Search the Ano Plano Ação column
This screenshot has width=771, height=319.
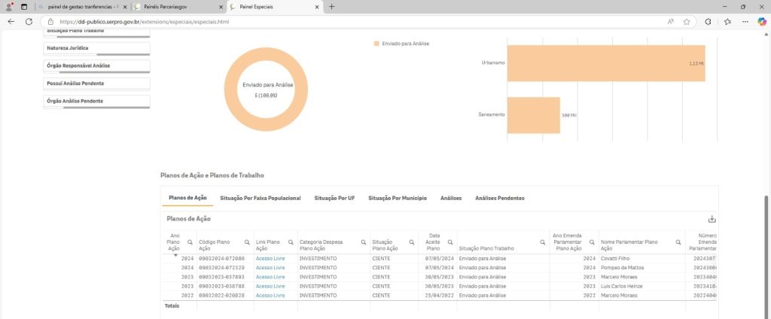[190, 242]
